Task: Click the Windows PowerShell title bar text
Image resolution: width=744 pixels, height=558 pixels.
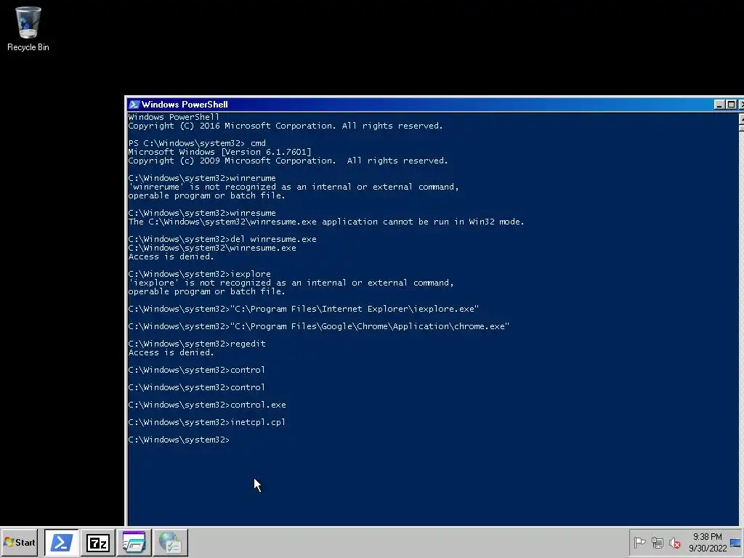Action: tap(185, 105)
